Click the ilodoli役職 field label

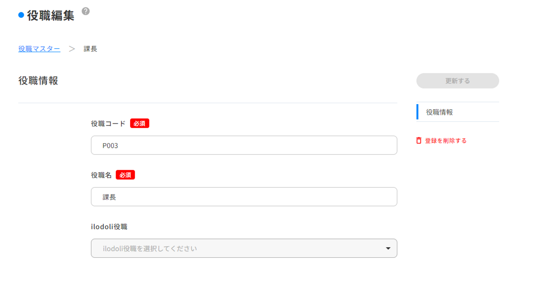[x=109, y=227]
